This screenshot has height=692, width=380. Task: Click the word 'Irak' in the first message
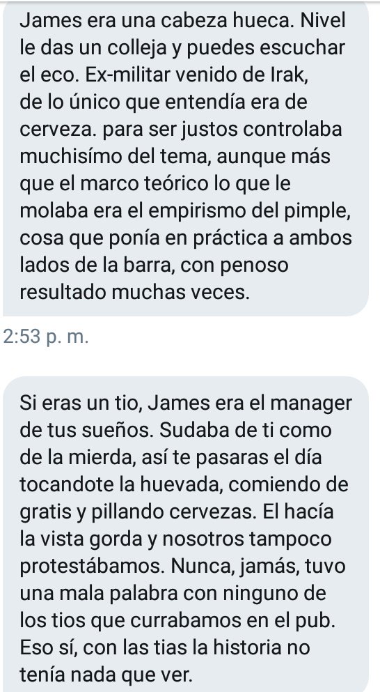(x=290, y=75)
